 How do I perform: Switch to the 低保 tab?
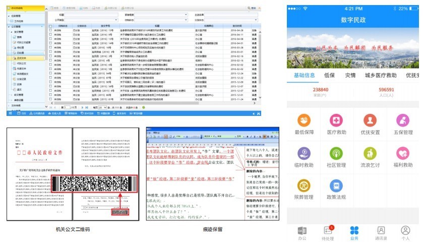(329, 75)
